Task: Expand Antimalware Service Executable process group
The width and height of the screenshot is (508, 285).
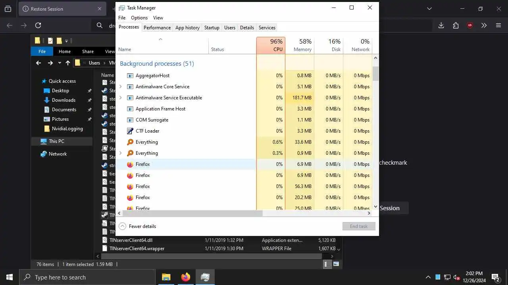Action: pyautogui.click(x=121, y=98)
